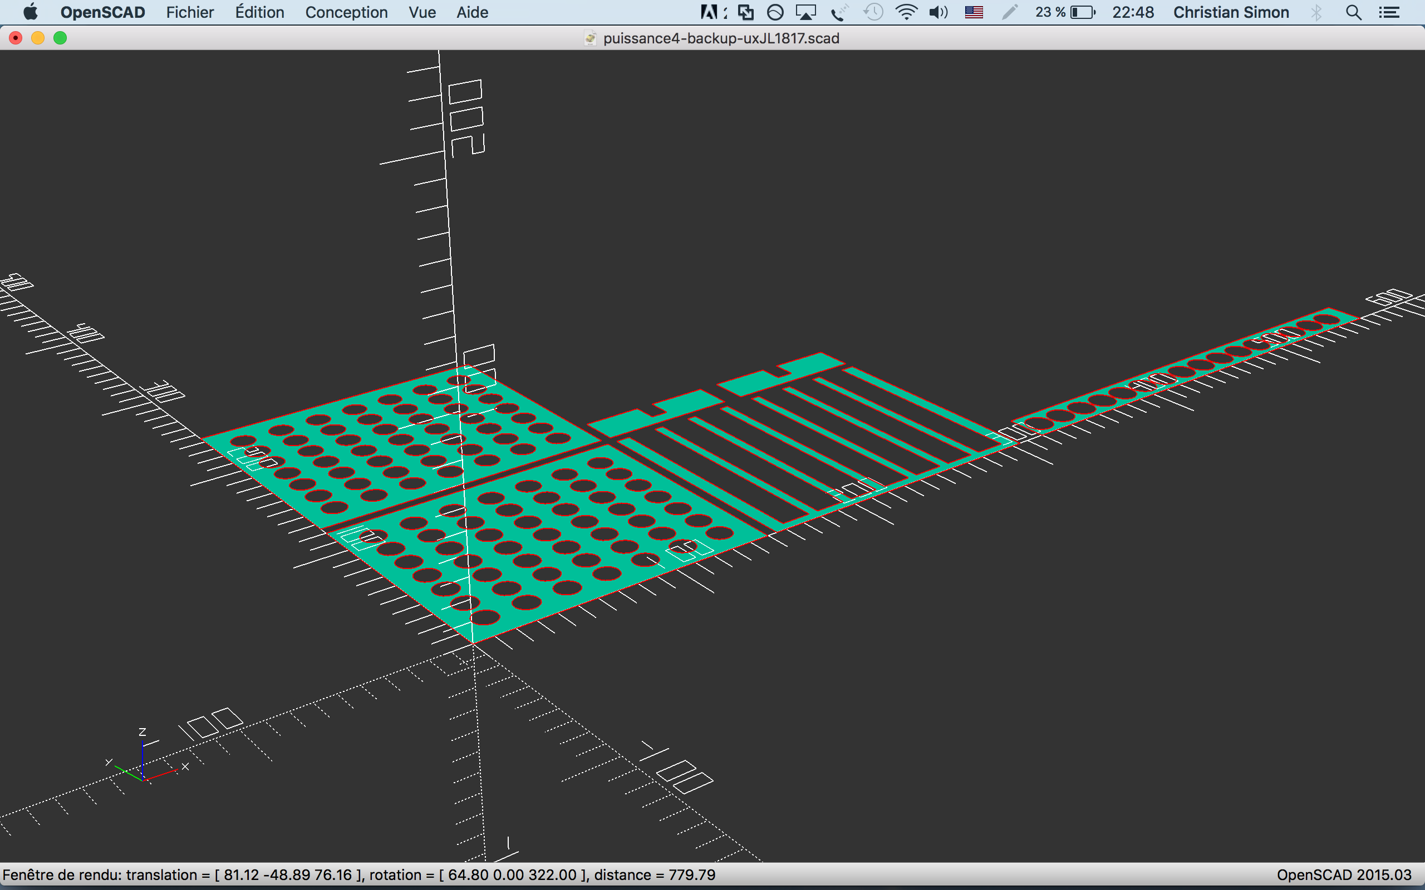This screenshot has height=890, width=1425.
Task: Click the battery status icon
Action: 1082,12
